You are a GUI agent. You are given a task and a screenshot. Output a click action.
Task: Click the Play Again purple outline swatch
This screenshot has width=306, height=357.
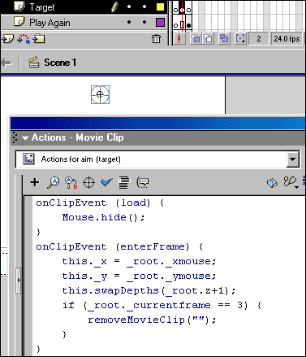[160, 22]
